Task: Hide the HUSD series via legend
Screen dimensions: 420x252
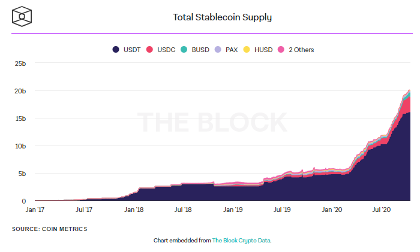Action: coord(262,50)
